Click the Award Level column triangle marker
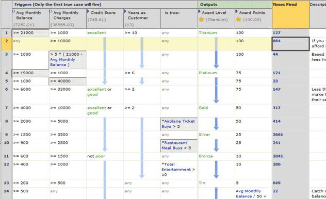 (x=200, y=11)
